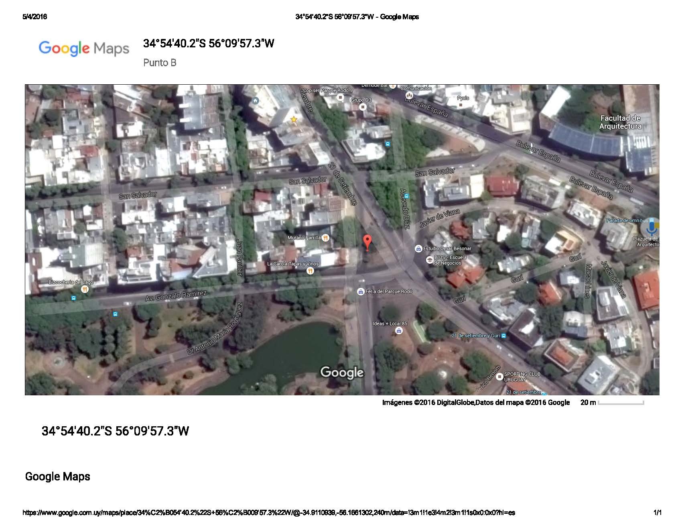
Task: Click the 5/4/2016 date header
Action: tap(35, 16)
